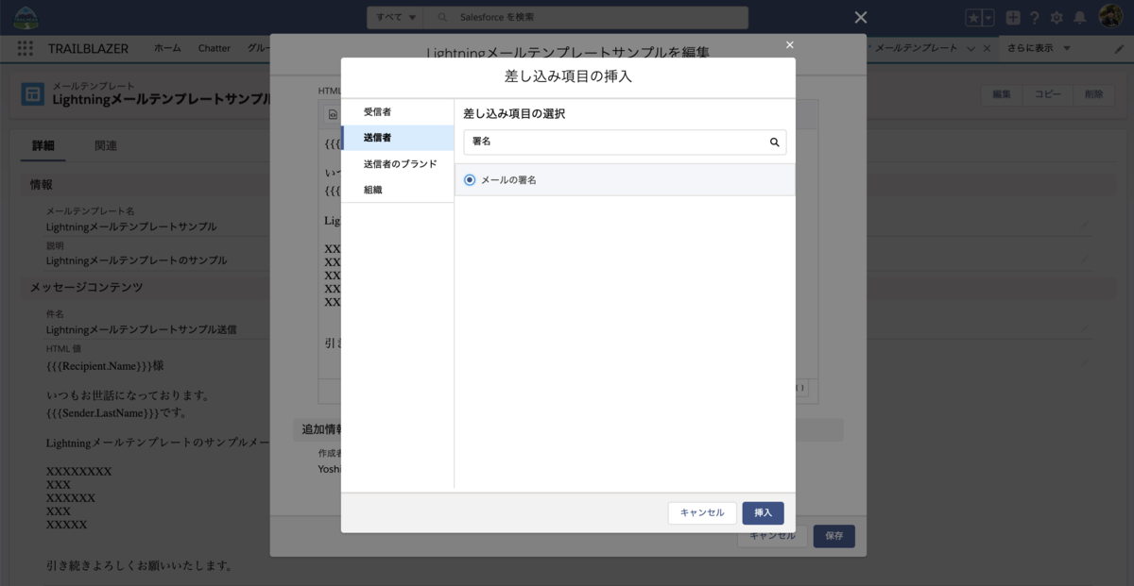Go to the Chatter nav item
Viewport: 1134px width, 586px height.
(x=215, y=48)
